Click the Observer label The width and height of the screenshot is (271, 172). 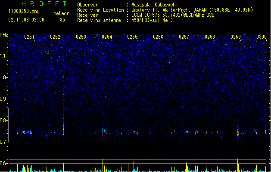pyautogui.click(x=87, y=5)
